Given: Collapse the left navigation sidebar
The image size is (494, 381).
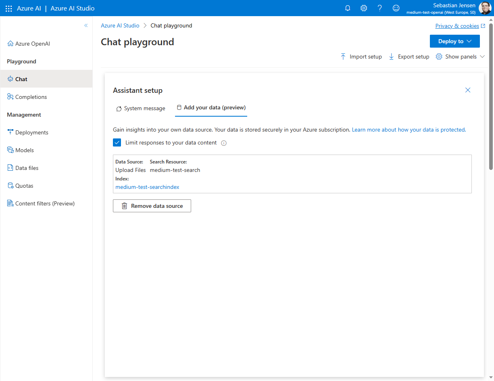Looking at the screenshot, I should coord(86,25).
